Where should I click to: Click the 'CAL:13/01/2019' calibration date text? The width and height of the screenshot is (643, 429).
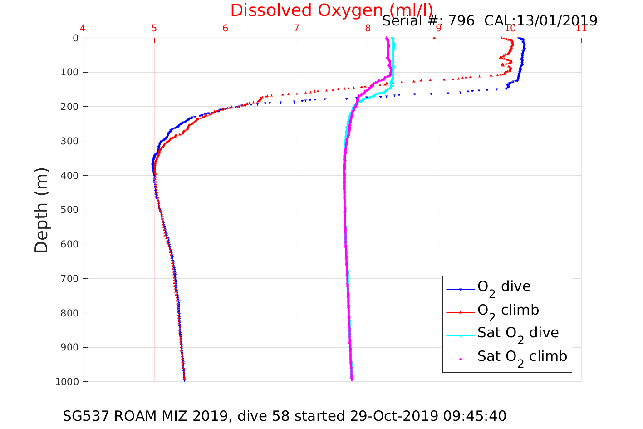coord(541,21)
